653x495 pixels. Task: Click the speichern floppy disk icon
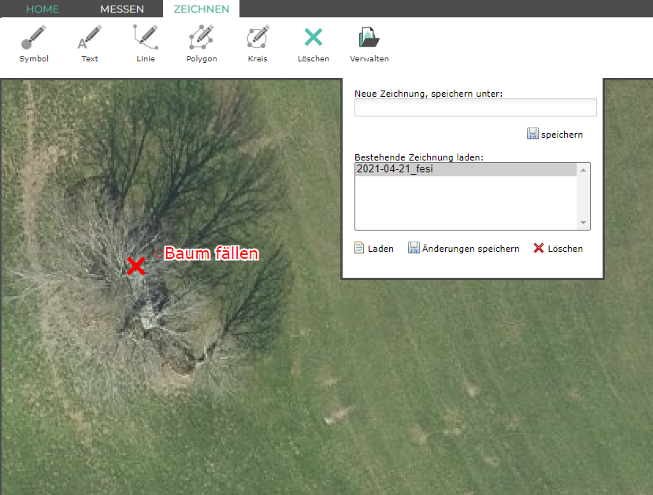(x=532, y=134)
